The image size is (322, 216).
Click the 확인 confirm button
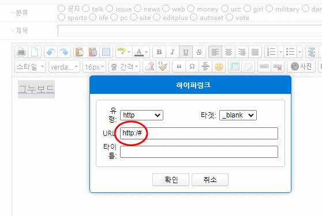coord(171,180)
